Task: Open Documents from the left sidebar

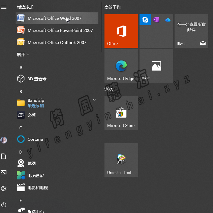Action: (x=4, y=156)
